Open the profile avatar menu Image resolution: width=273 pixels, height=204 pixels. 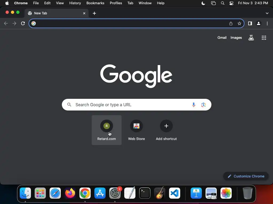(259, 23)
